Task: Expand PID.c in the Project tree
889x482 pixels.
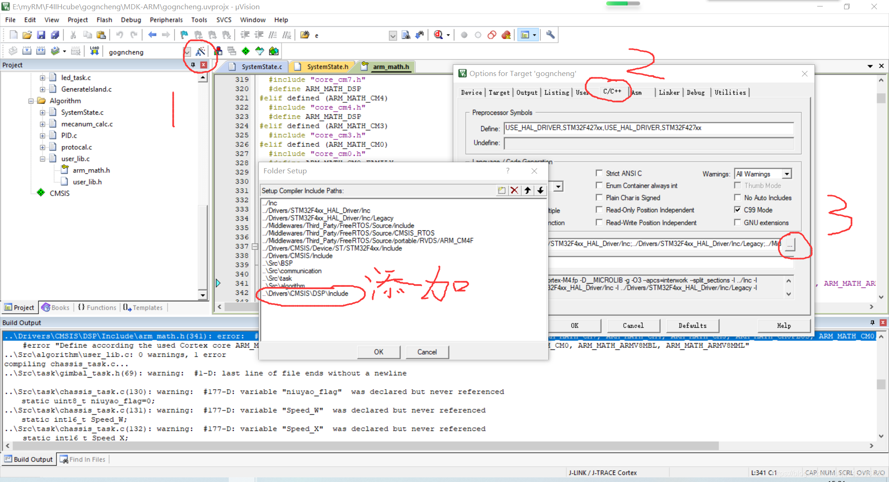Action: 43,135
